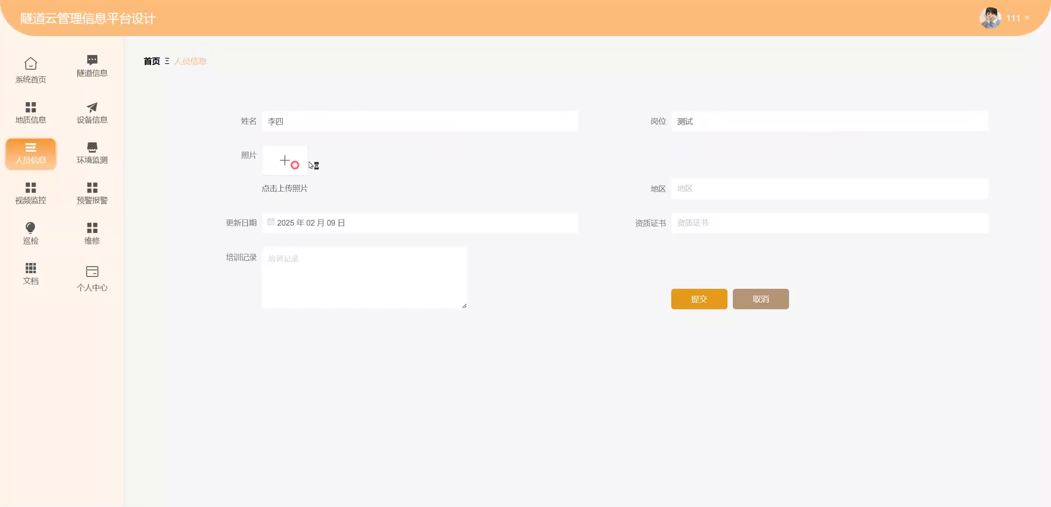Click the 首页 breadcrumb link
The height and width of the screenshot is (507, 1051).
151,61
